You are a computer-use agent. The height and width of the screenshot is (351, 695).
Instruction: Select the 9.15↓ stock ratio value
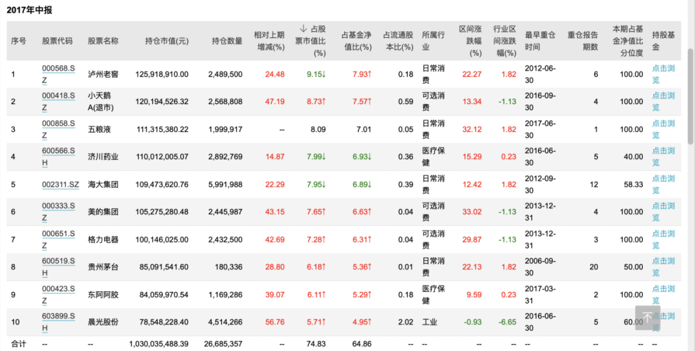[x=317, y=74]
